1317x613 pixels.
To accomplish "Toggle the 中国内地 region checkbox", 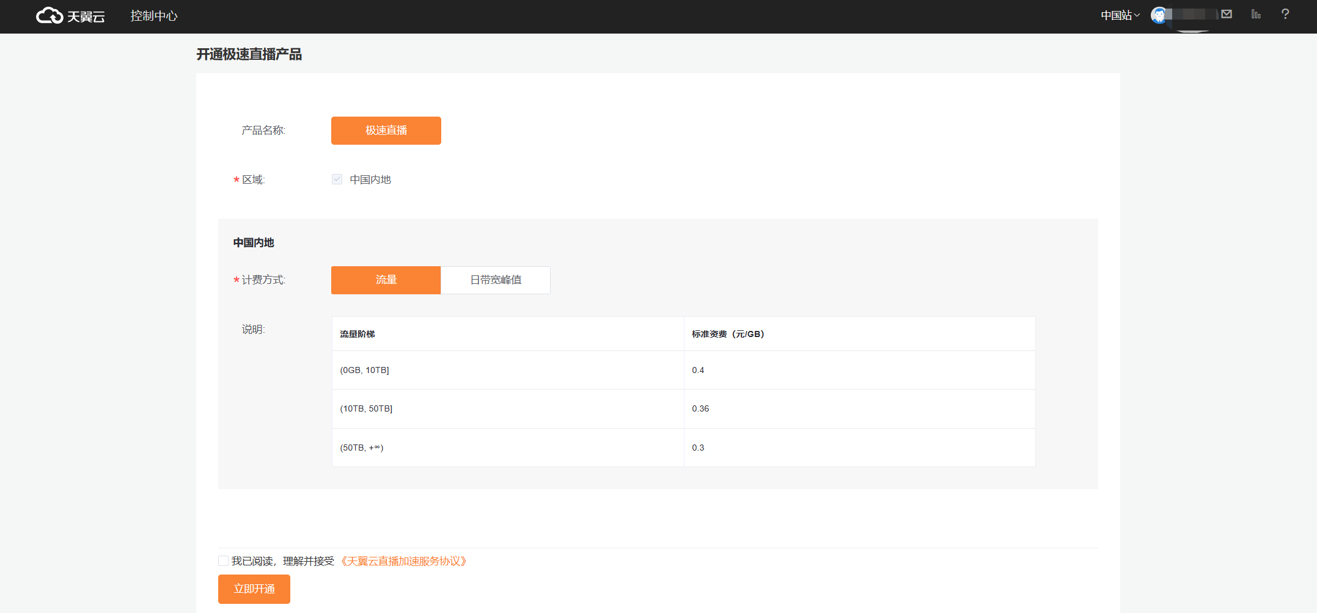I will click(337, 179).
